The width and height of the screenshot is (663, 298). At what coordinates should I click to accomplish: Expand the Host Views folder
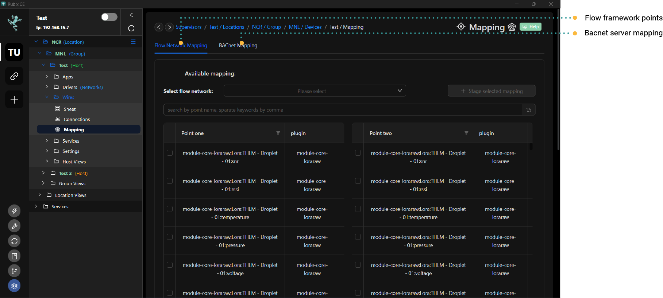(47, 161)
